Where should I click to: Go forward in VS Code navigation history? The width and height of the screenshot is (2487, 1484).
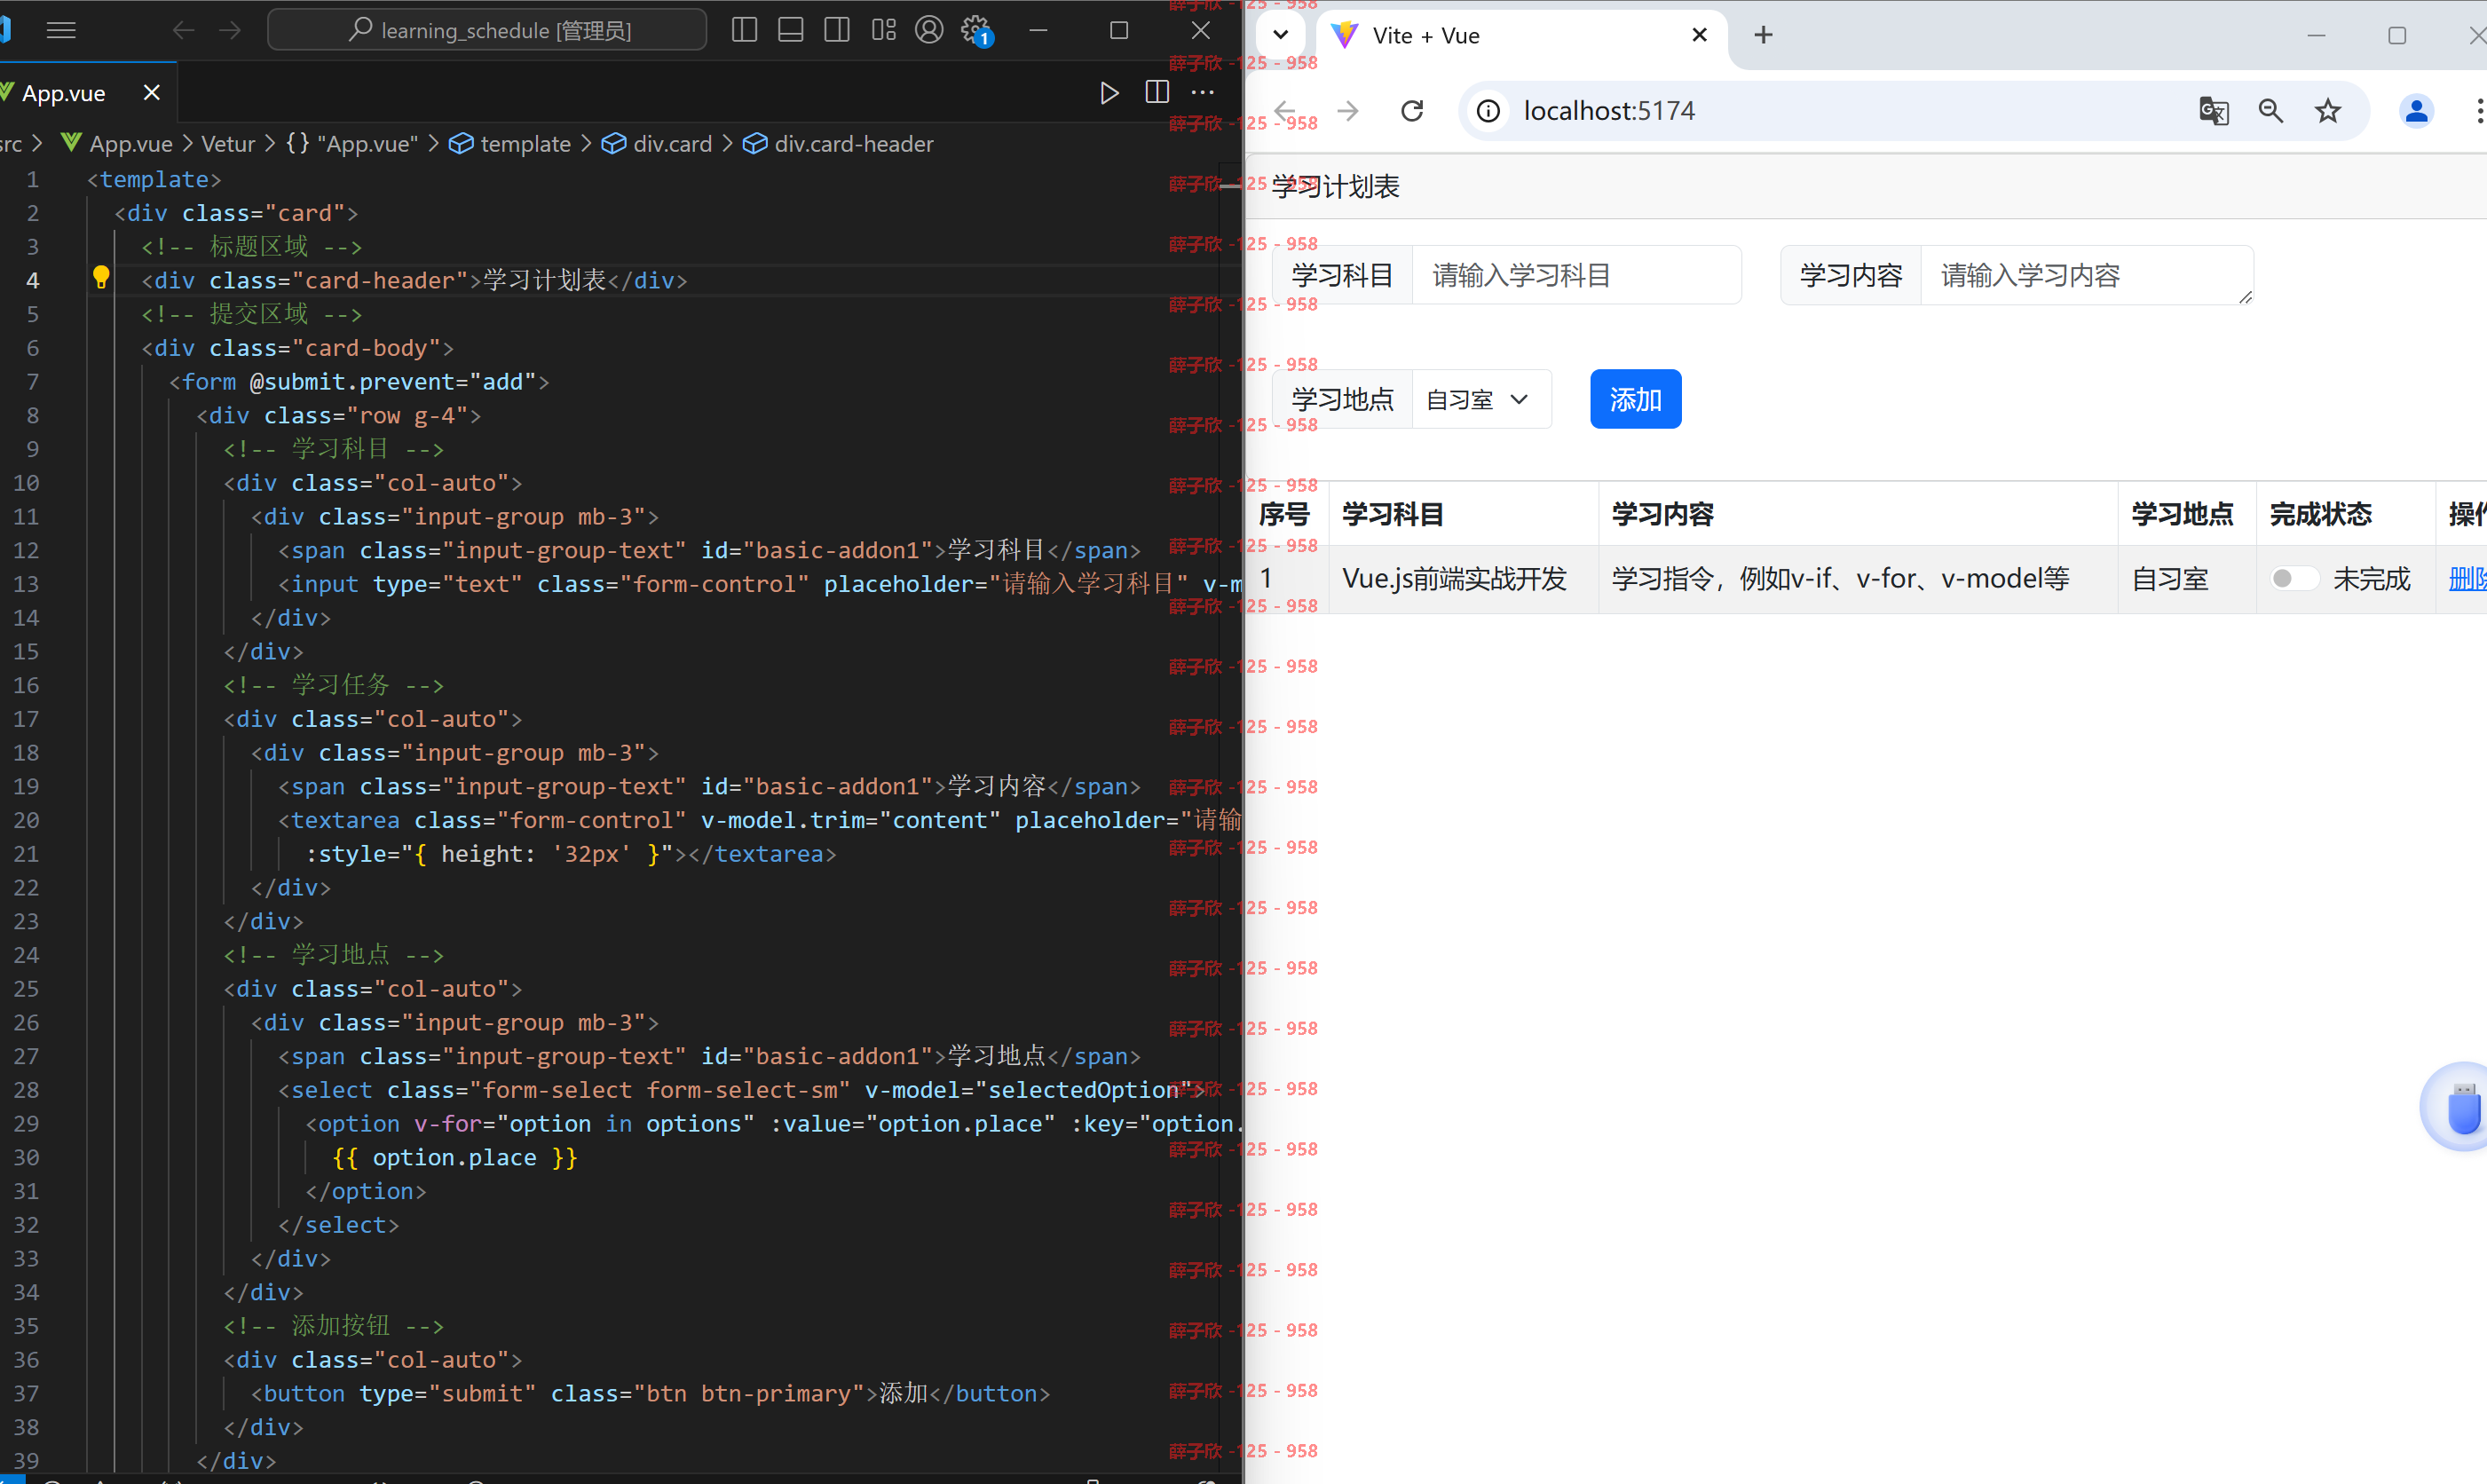coord(230,30)
